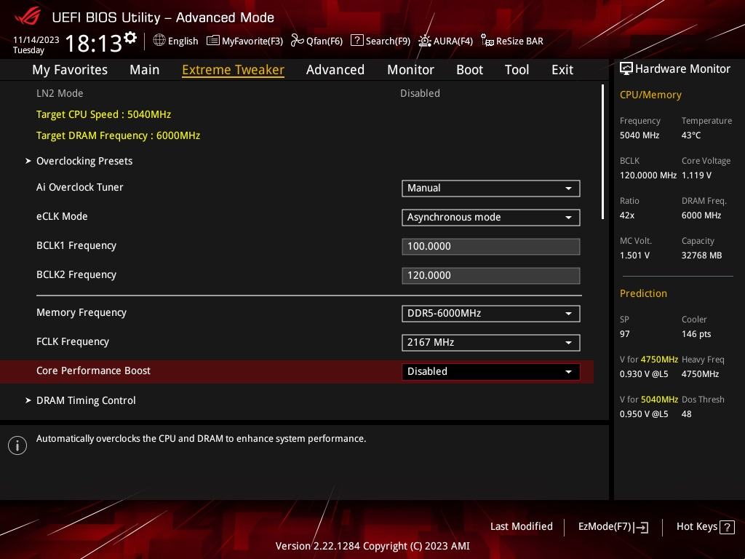Click the EzMode exit arrow icon
The height and width of the screenshot is (559, 745).
(641, 527)
